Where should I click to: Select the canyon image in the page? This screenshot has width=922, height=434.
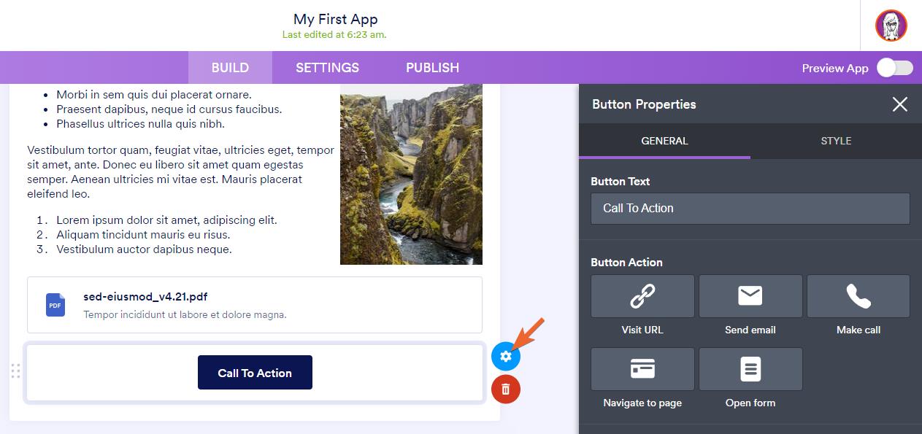click(x=411, y=174)
